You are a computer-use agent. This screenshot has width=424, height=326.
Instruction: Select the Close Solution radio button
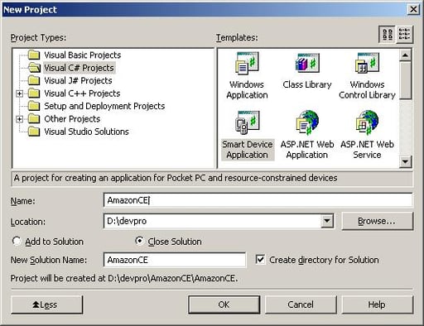point(139,241)
